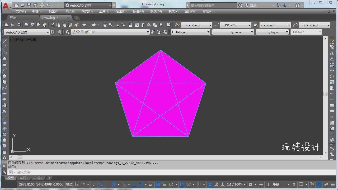Click the Help question mark icon in toolbar
Viewport: 338px width, 190px height.
point(168,25)
